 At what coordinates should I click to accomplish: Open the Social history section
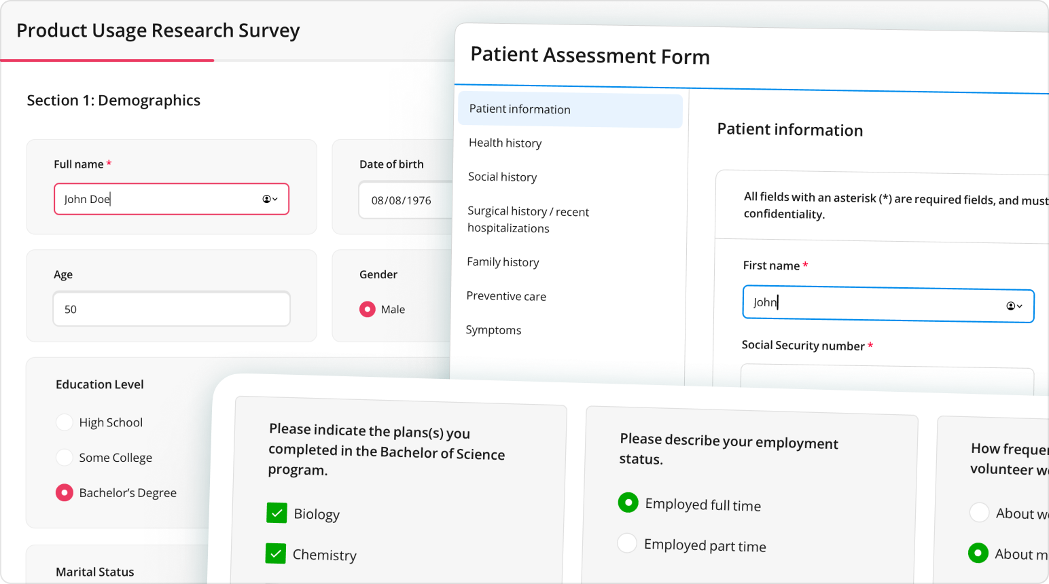click(502, 177)
